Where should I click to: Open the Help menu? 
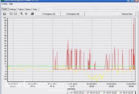pyautogui.click(x=11, y=4)
